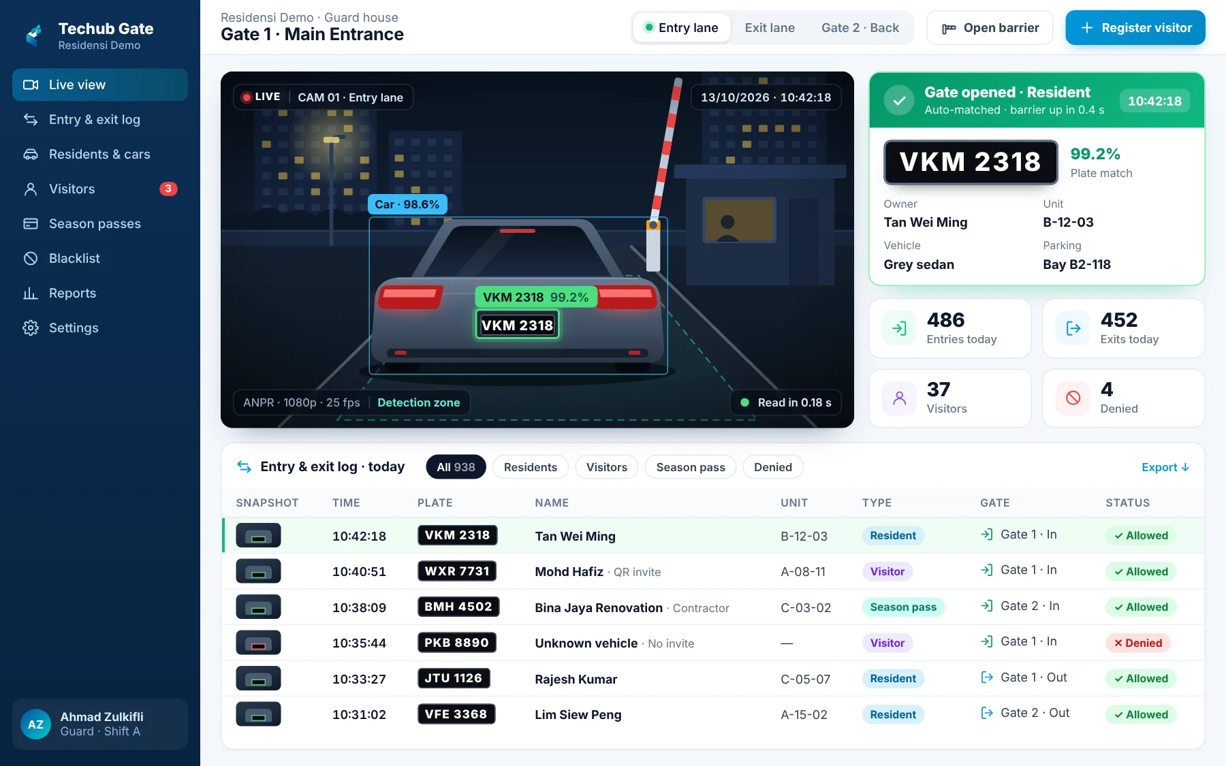The width and height of the screenshot is (1226, 766).
Task: Click Export link with down arrow
Action: [x=1165, y=467]
